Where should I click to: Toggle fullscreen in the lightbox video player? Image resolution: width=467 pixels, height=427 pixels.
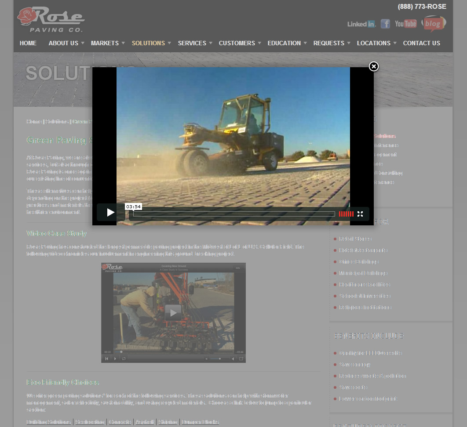pos(360,214)
